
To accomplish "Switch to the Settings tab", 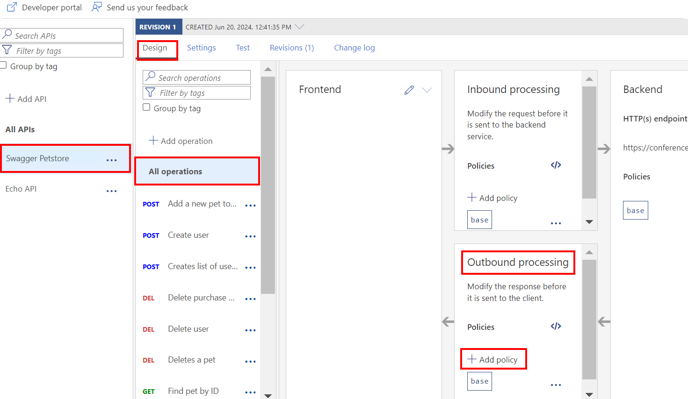I will [x=202, y=48].
